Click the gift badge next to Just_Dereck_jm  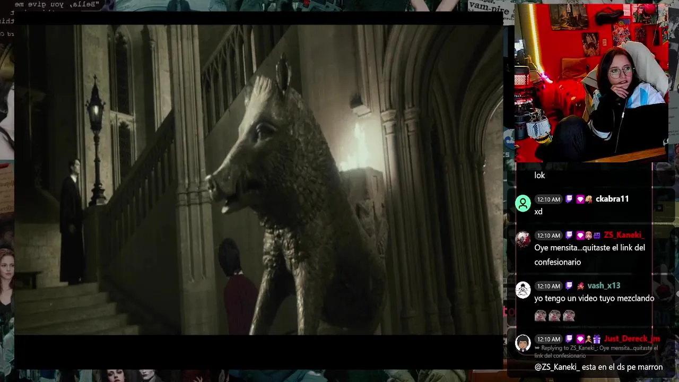click(597, 338)
